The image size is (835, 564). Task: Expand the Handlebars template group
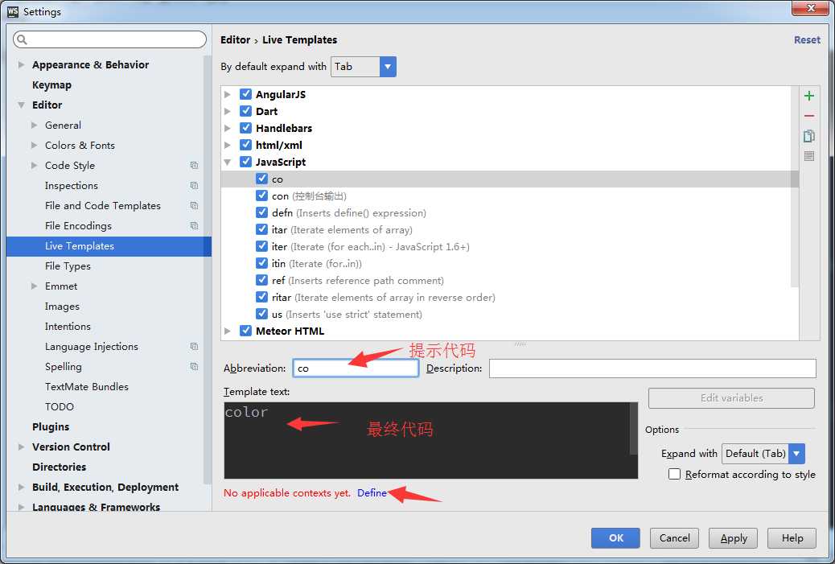pyautogui.click(x=228, y=129)
